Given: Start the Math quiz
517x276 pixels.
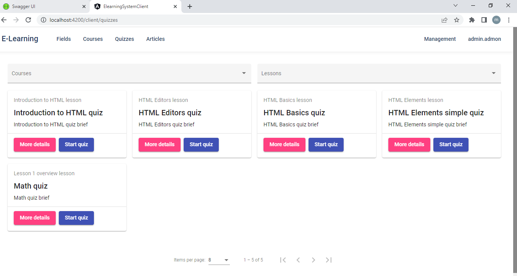Looking at the screenshot, I should [76, 218].
